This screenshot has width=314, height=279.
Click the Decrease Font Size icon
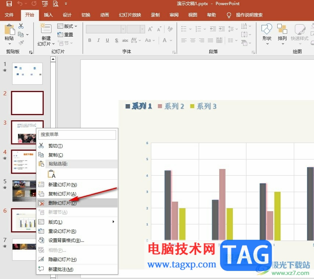(x=159, y=29)
